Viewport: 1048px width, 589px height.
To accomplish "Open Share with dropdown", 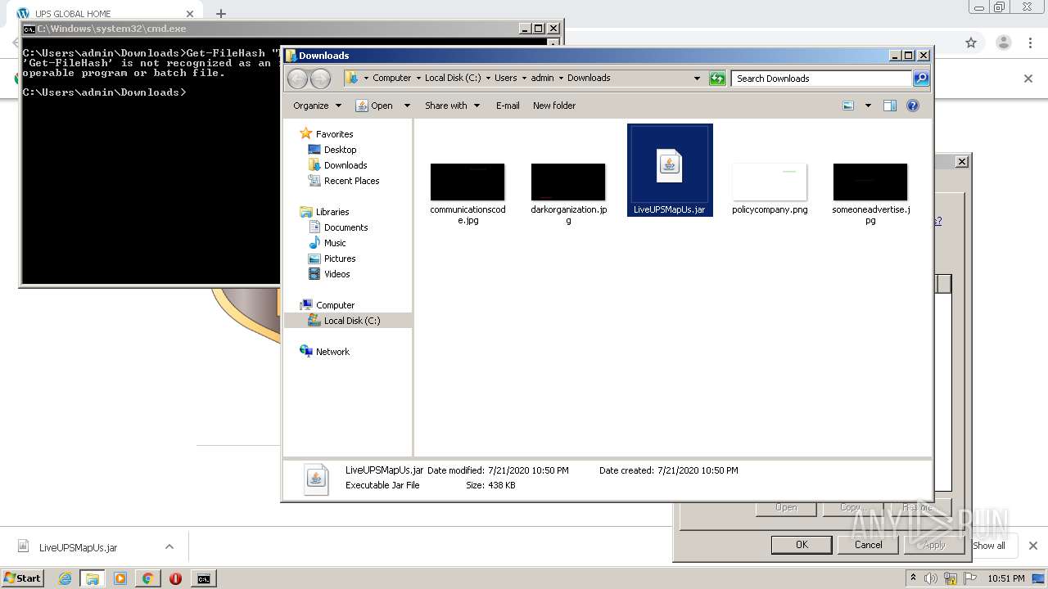I will [452, 106].
